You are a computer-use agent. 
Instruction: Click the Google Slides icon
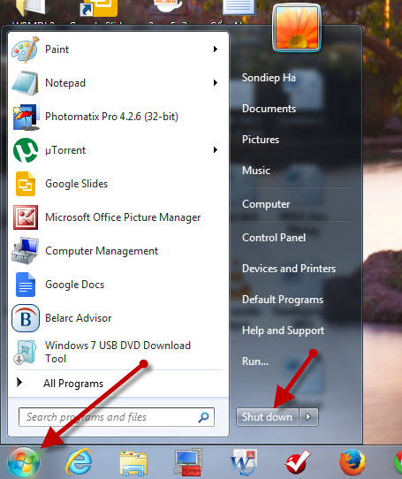click(26, 184)
